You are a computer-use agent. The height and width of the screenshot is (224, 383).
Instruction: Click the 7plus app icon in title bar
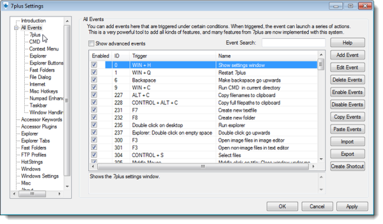(6, 6)
